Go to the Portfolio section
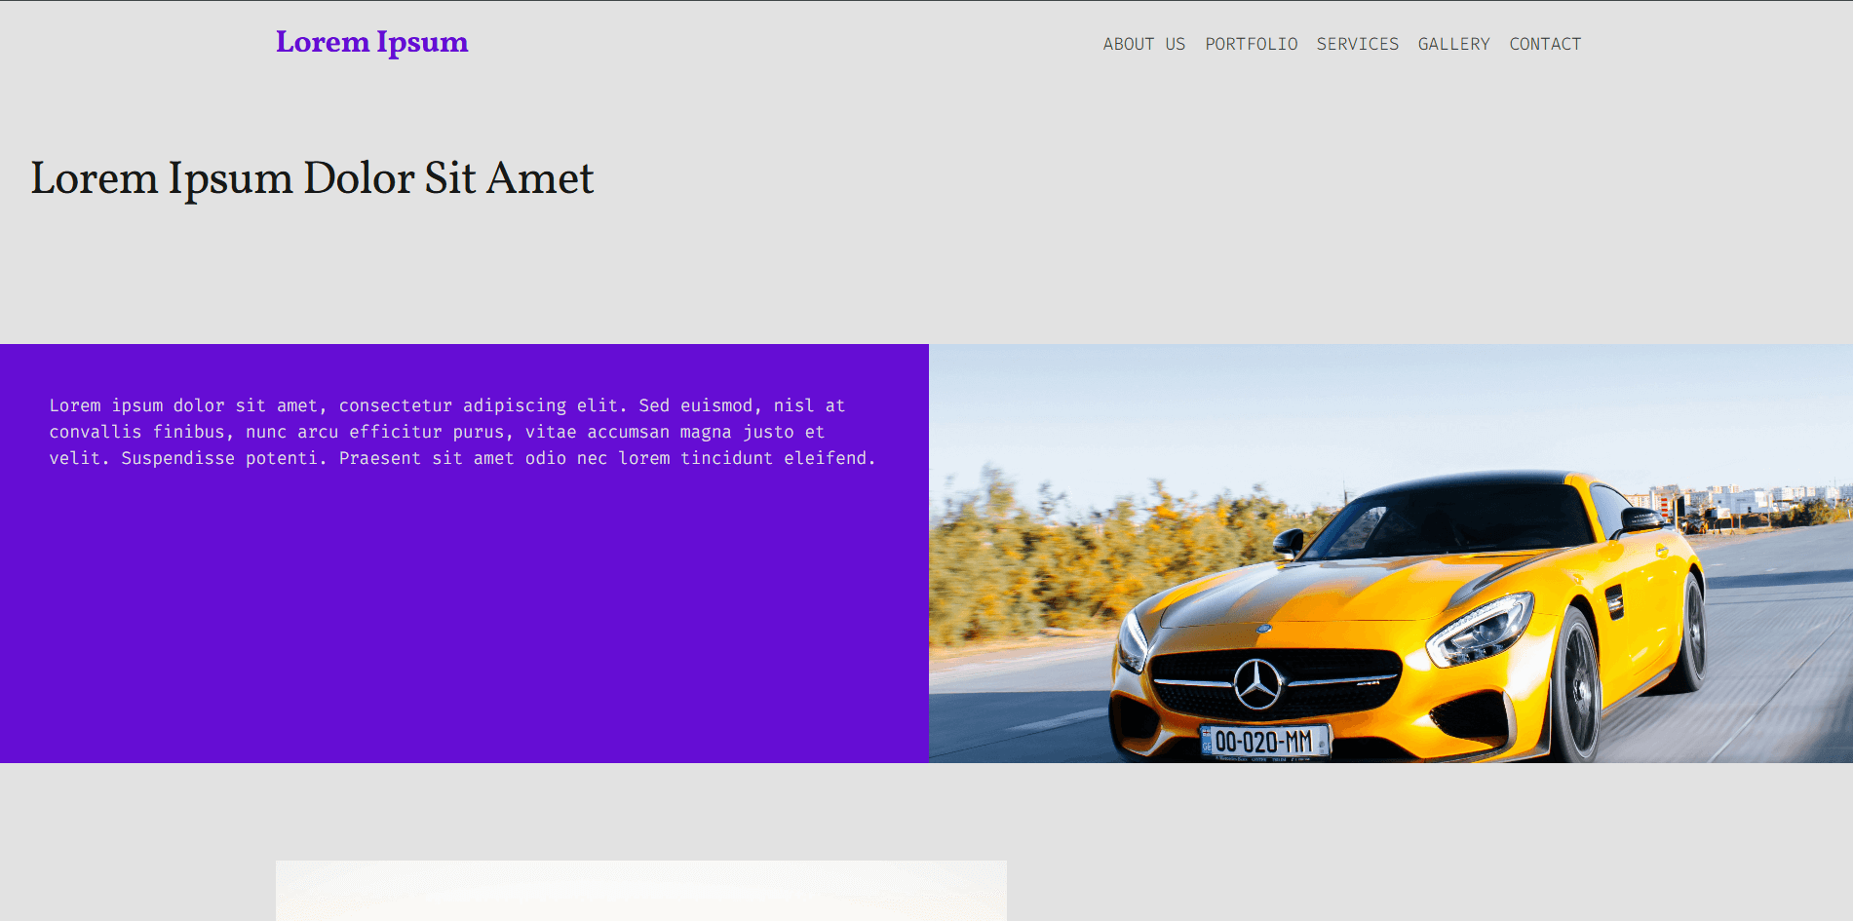Image resolution: width=1853 pixels, height=921 pixels. (x=1252, y=44)
